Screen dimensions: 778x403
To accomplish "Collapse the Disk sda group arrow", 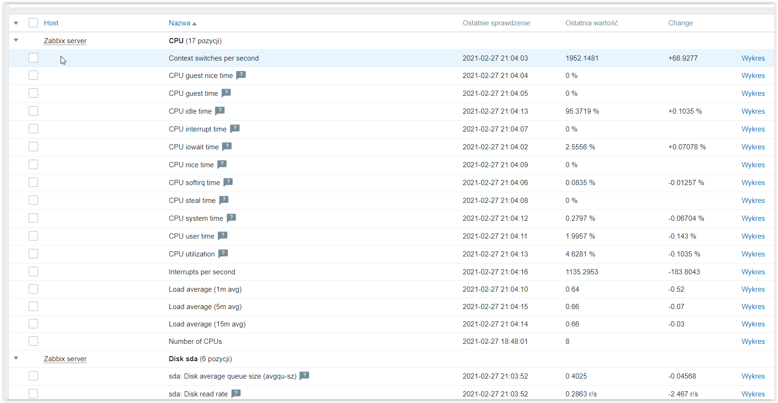I will point(16,358).
